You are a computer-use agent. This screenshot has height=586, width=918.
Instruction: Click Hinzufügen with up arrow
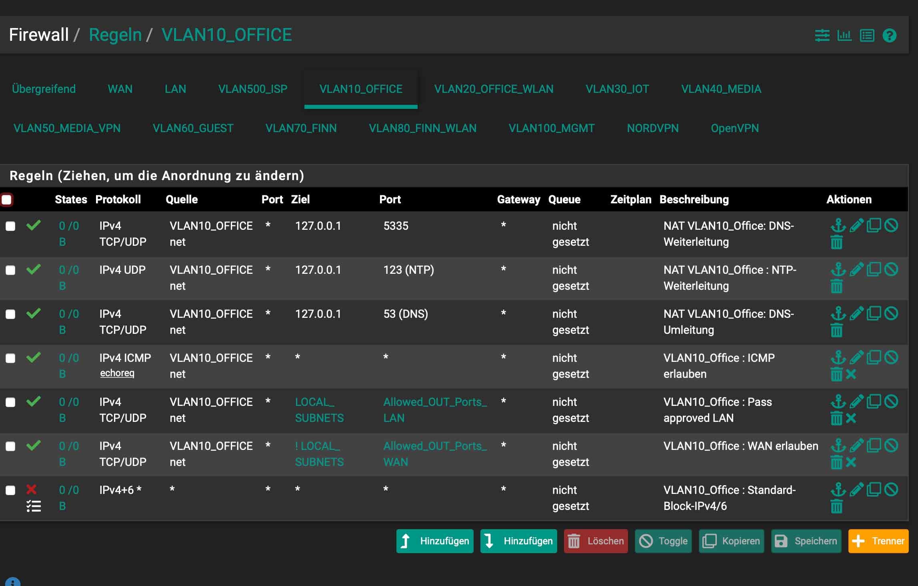point(435,541)
